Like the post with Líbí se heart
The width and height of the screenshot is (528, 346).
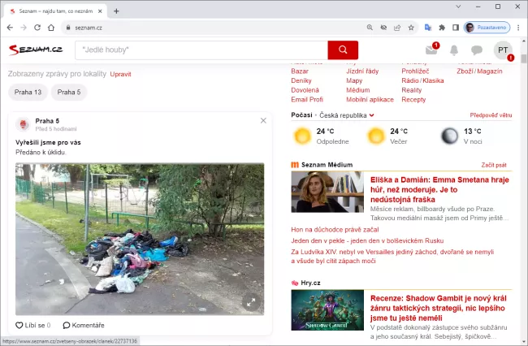(33, 325)
